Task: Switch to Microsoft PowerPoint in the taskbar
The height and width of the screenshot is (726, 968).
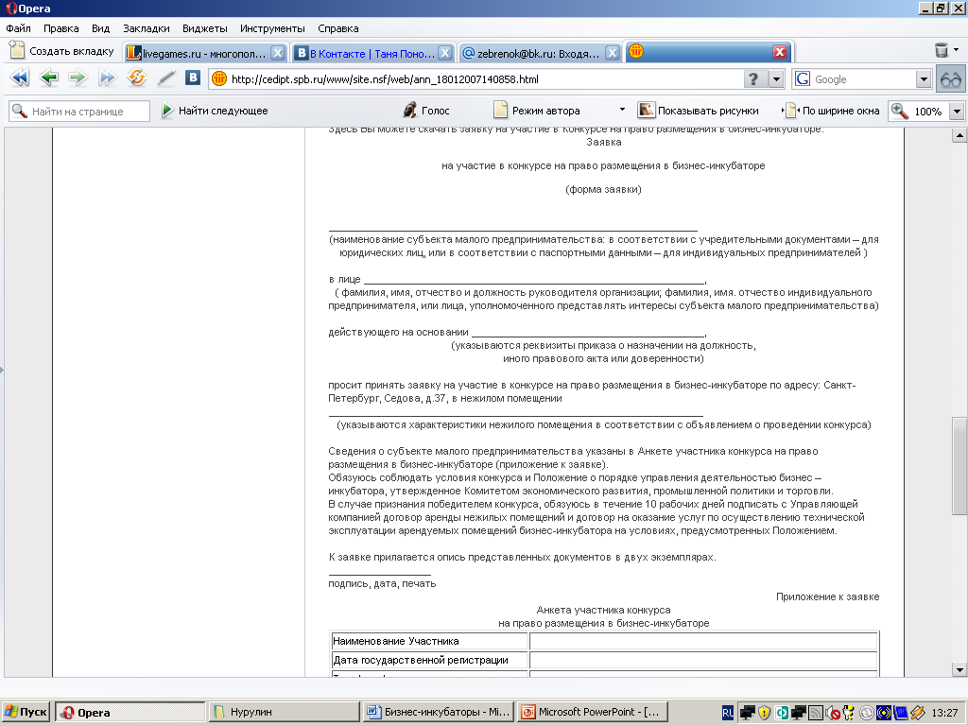Action: pyautogui.click(x=593, y=713)
